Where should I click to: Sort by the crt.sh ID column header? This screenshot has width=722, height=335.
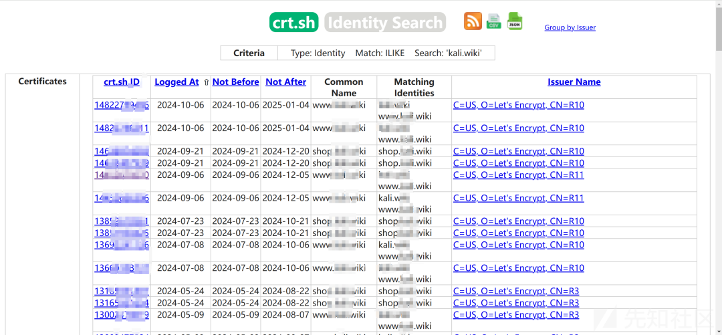(122, 82)
